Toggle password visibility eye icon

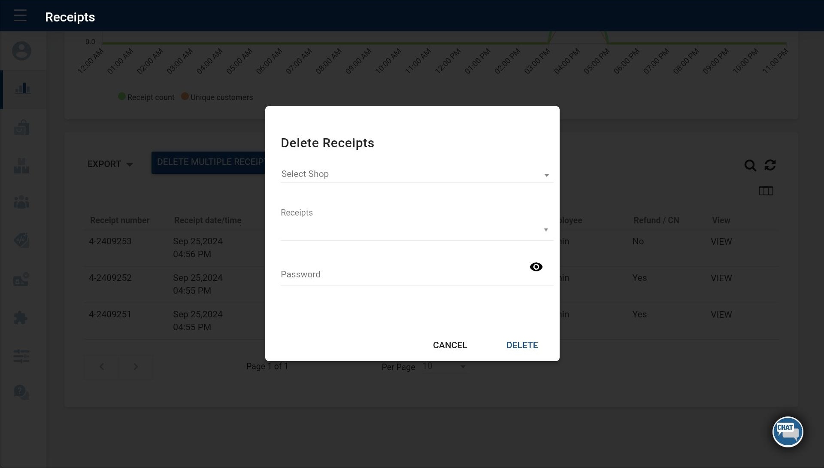click(x=536, y=267)
